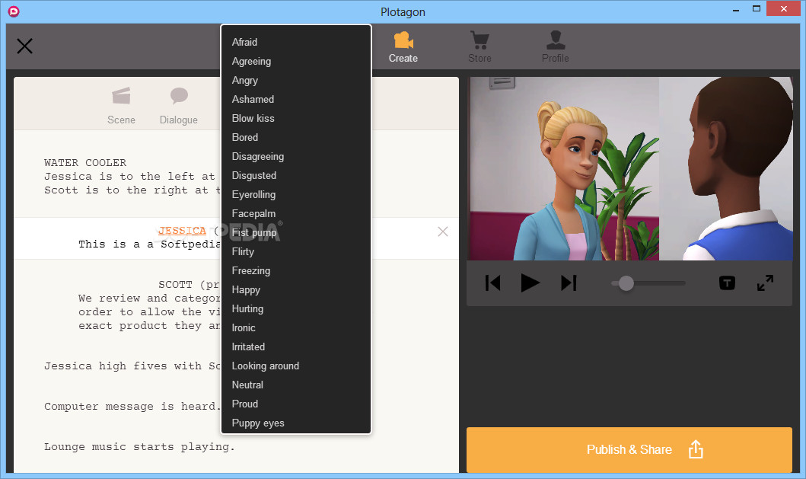
Task: Skip to next scene in preview
Action: pyautogui.click(x=569, y=283)
